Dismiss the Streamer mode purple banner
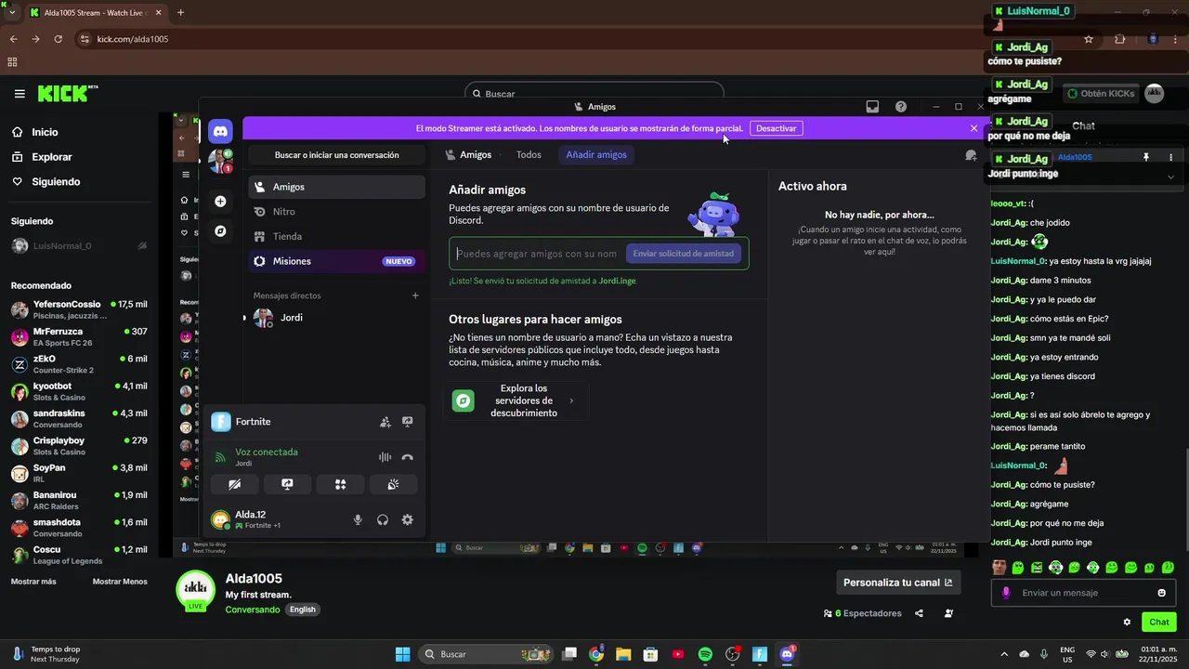 click(x=973, y=128)
